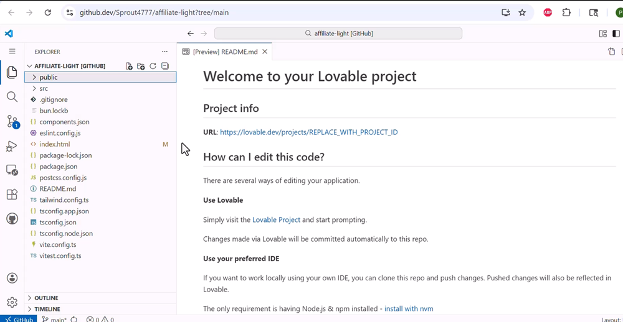The image size is (623, 322).
Task: Open Source Control view with 1 badge
Action: 12,122
